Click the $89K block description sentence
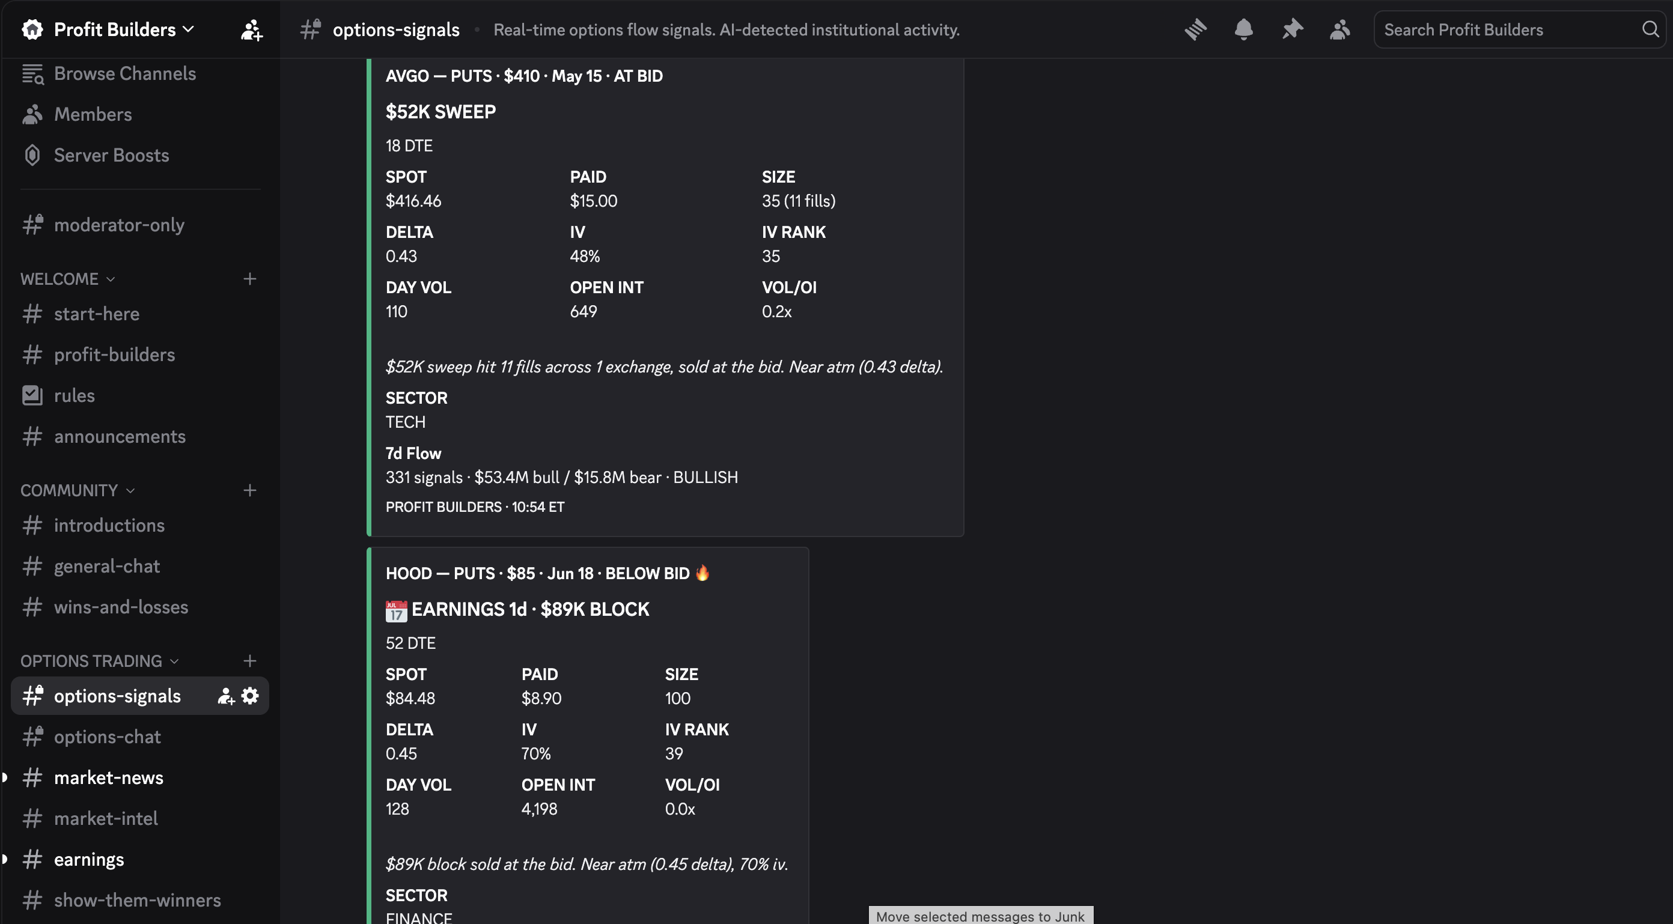The height and width of the screenshot is (924, 1673). [587, 865]
